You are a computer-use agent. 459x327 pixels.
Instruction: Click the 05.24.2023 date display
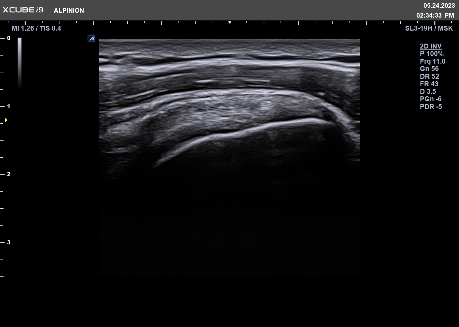[439, 6]
